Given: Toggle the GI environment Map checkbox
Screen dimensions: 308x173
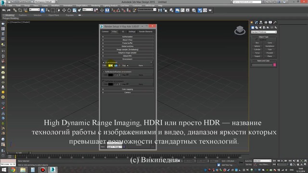Looking at the screenshot, I should pyautogui.click(x=128, y=65).
